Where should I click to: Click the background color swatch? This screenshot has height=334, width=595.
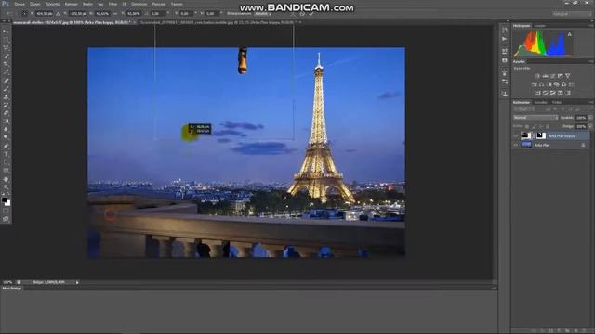click(7, 203)
